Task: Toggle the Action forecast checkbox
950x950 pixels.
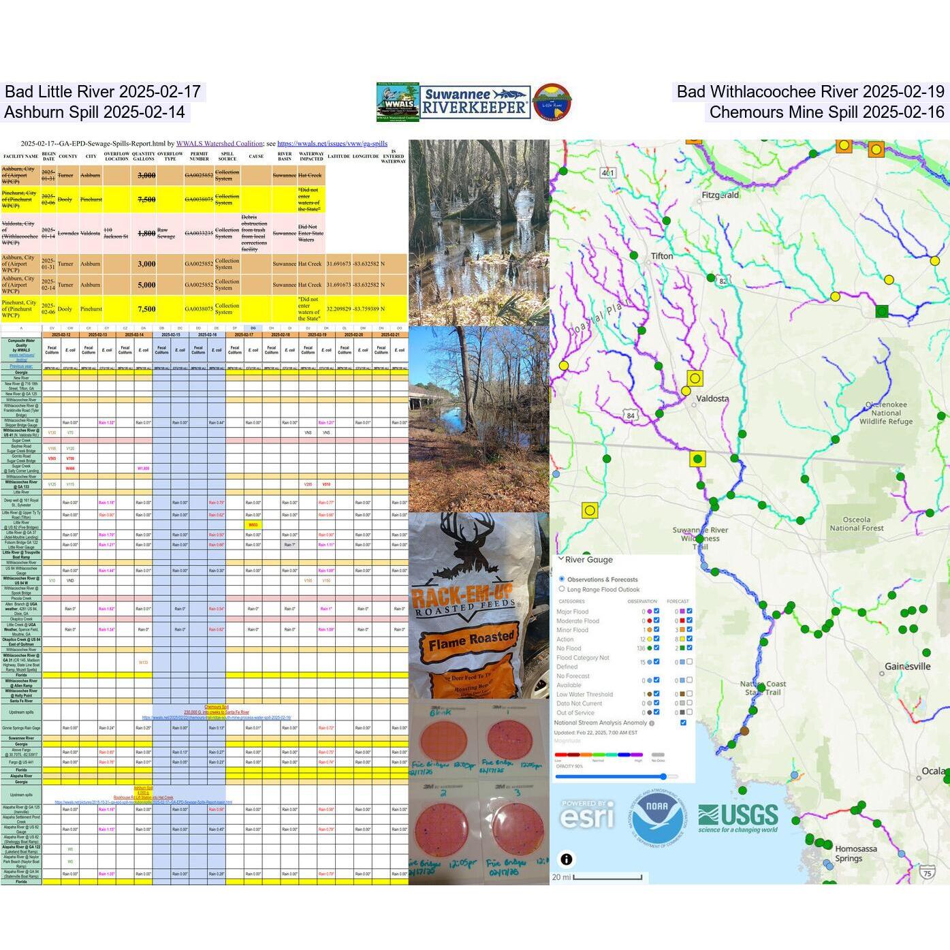Action: pos(689,639)
